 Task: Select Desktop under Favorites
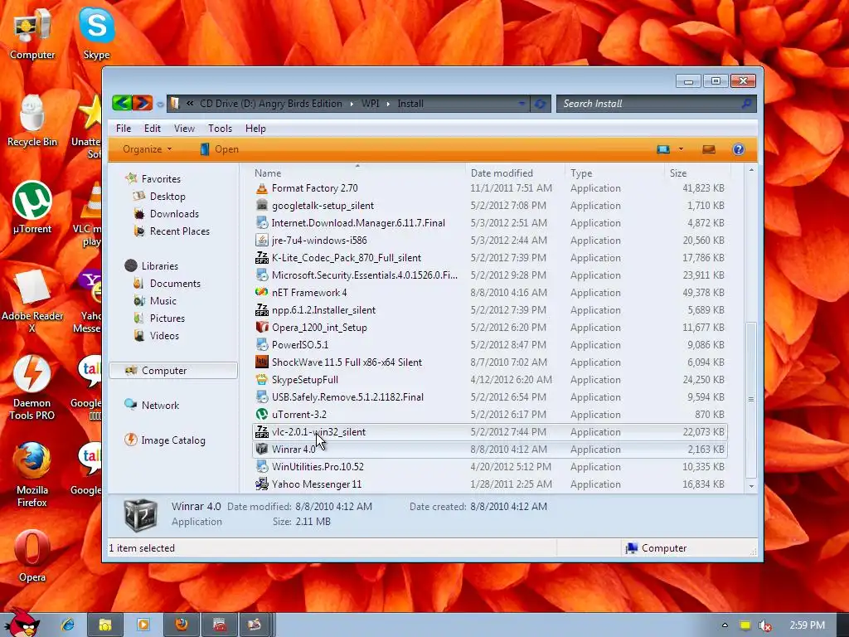167,197
